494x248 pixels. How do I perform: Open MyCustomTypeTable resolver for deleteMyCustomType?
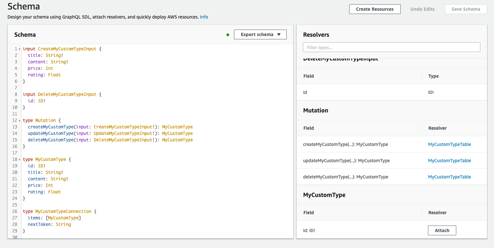click(449, 177)
